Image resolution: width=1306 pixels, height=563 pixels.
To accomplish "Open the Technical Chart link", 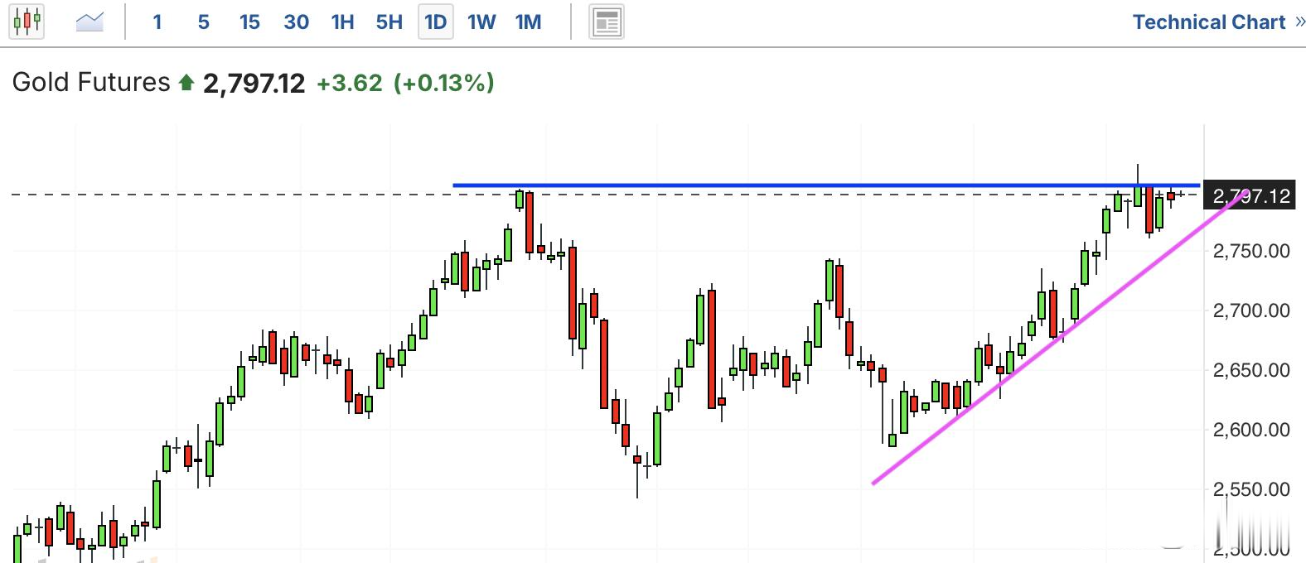I will pyautogui.click(x=1208, y=22).
